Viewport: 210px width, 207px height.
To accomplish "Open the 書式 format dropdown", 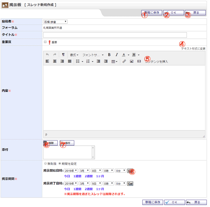I will tap(74, 55).
